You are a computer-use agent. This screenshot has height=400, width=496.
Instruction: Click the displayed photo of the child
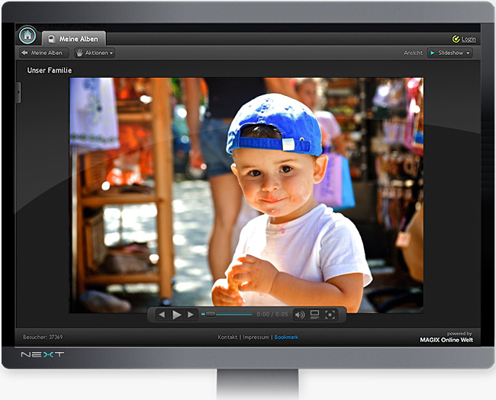246,195
